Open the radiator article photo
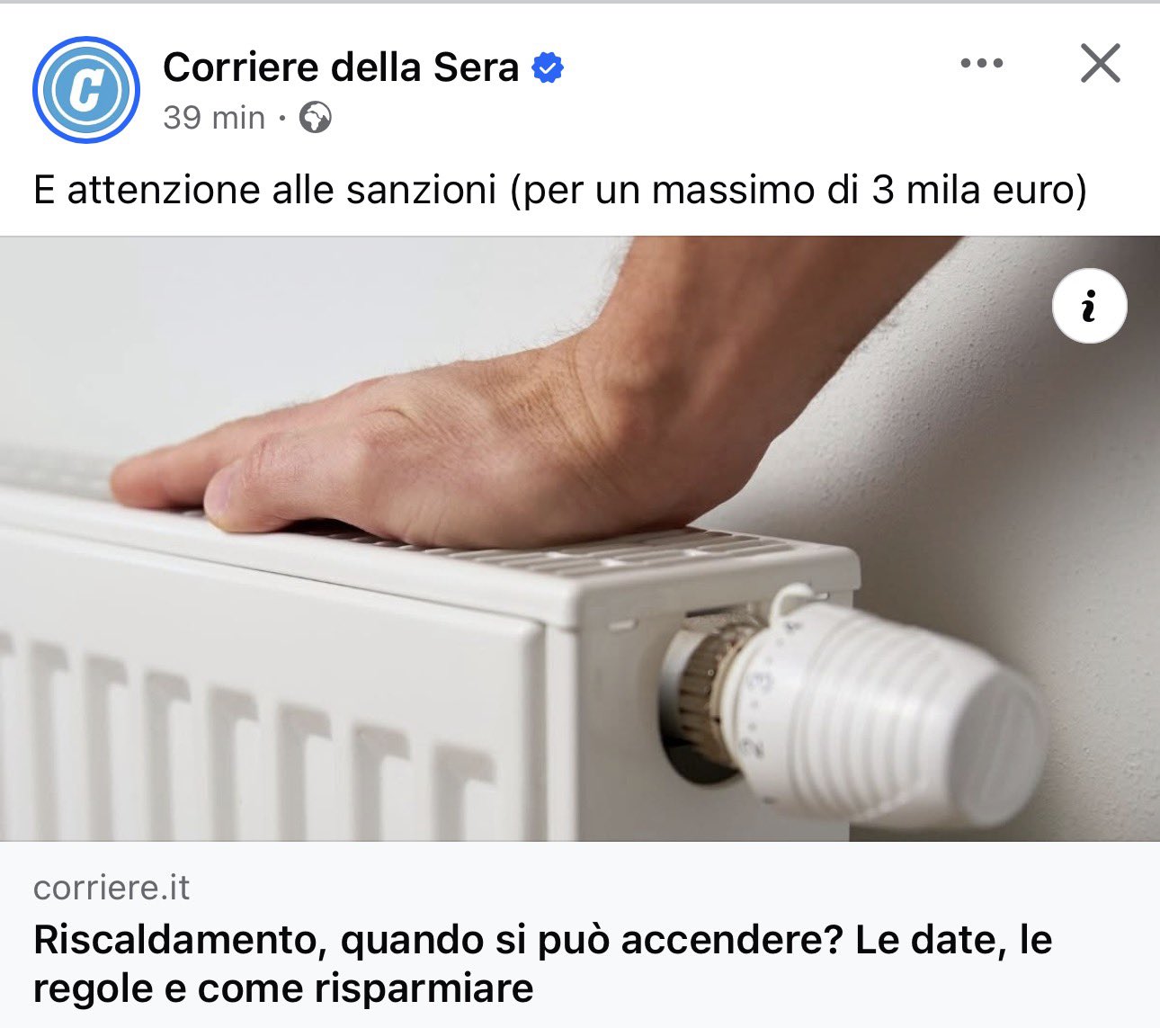This screenshot has width=1160, height=1028. pos(580,539)
